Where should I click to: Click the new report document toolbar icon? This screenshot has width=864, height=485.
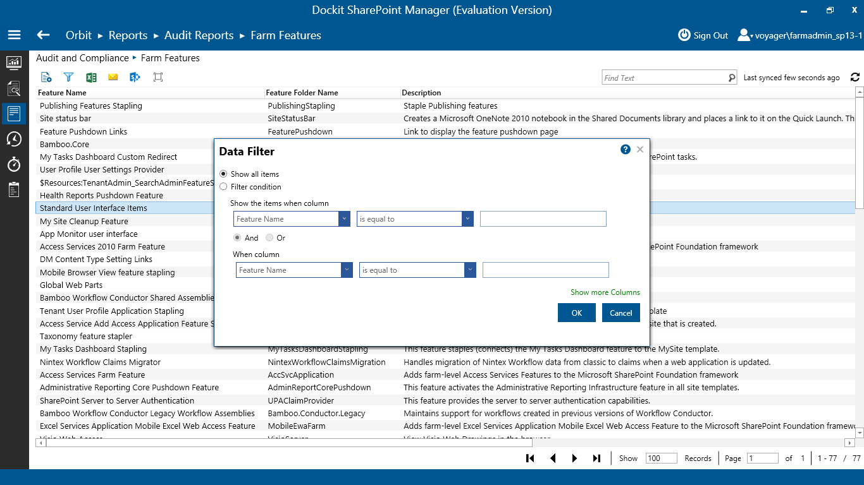(x=46, y=77)
